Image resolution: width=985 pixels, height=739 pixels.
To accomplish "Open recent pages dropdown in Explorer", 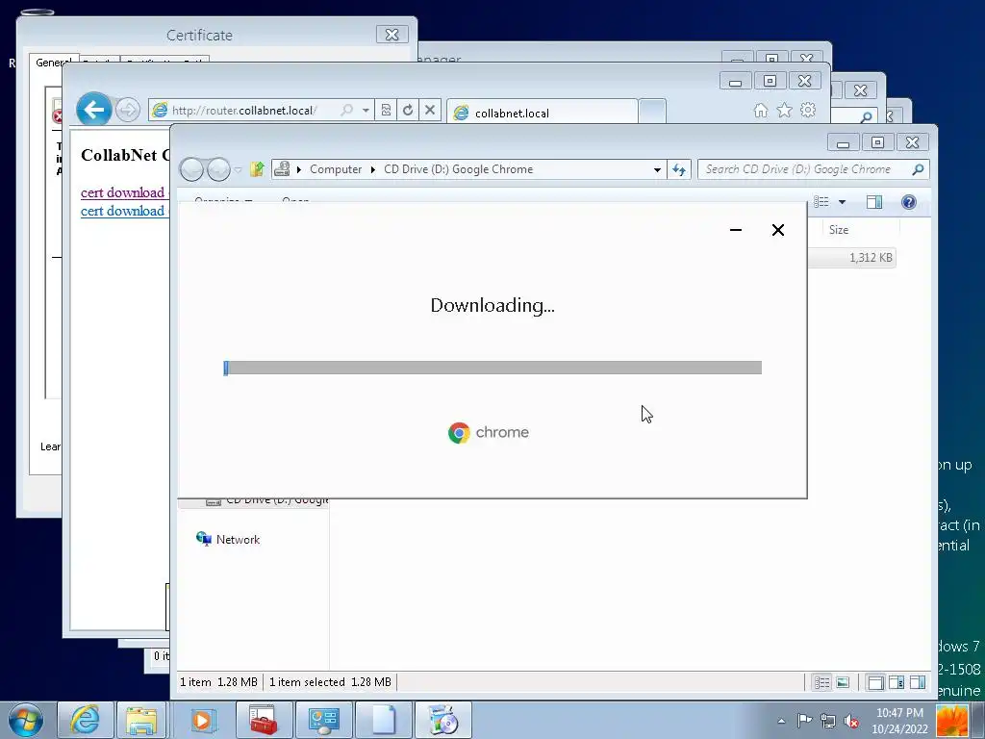I will (239, 169).
